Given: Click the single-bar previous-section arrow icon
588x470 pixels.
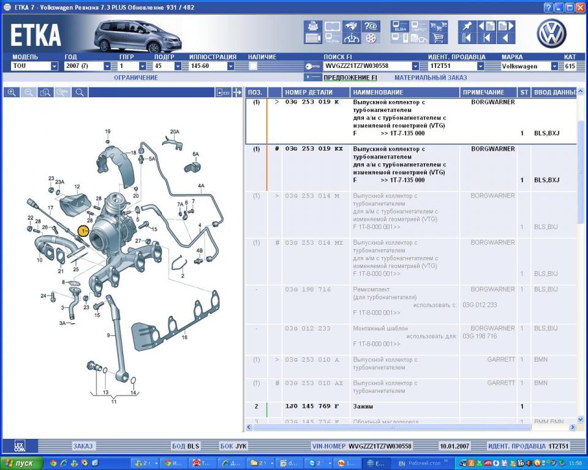Looking at the screenshot, I should click(x=486, y=38).
